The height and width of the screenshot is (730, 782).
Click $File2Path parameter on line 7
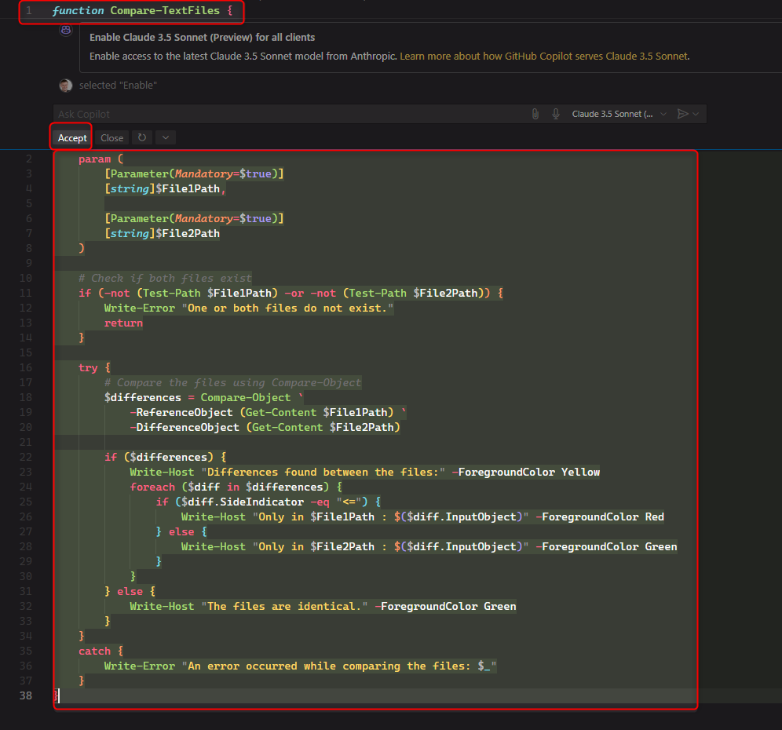point(188,233)
